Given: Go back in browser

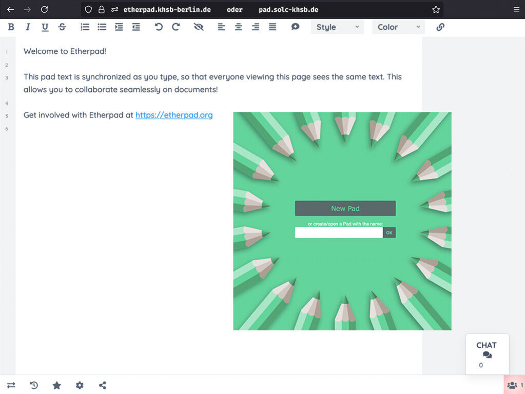Looking at the screenshot, I should pyautogui.click(x=11, y=9).
